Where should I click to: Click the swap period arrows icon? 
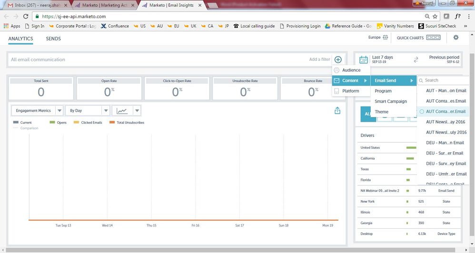(416, 59)
